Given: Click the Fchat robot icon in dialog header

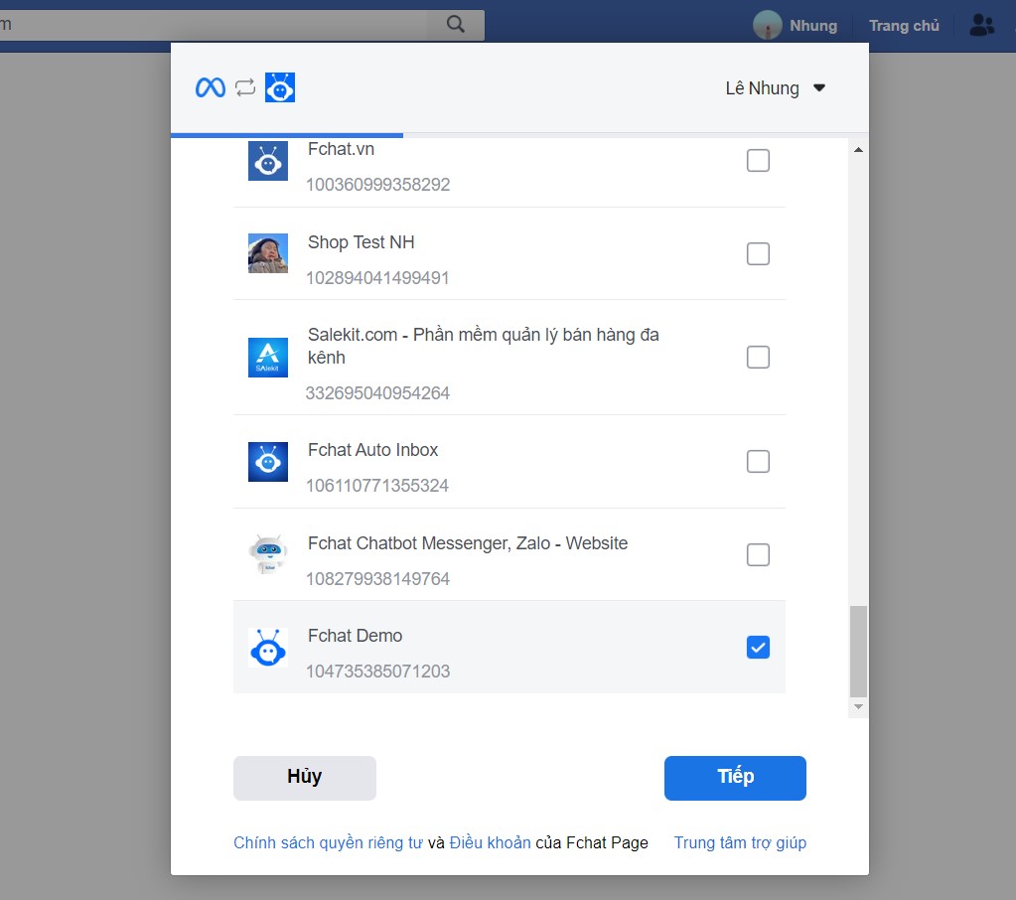Looking at the screenshot, I should click(x=280, y=88).
